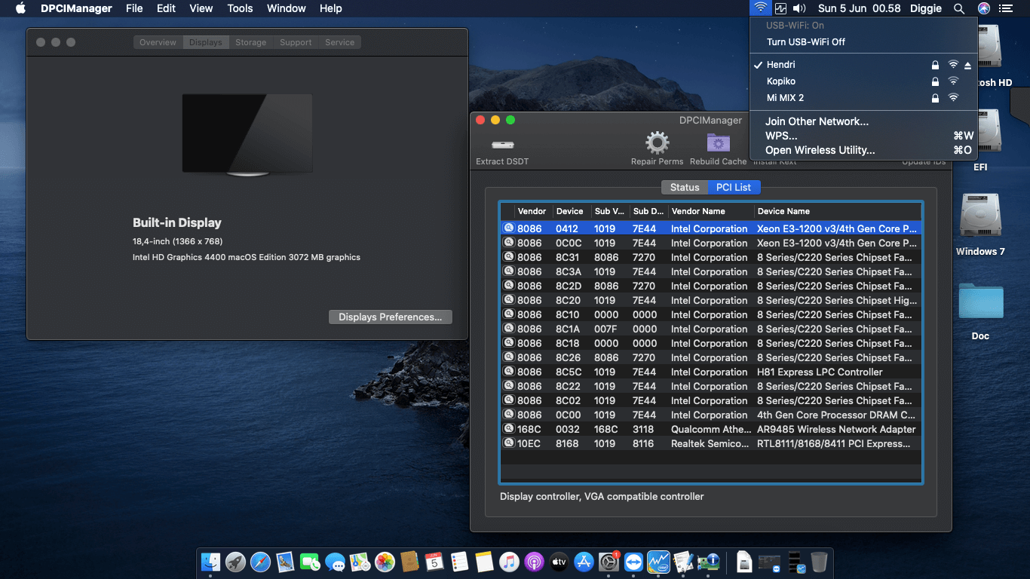Open Intel Power Gadget from the Dock

[x=659, y=562]
